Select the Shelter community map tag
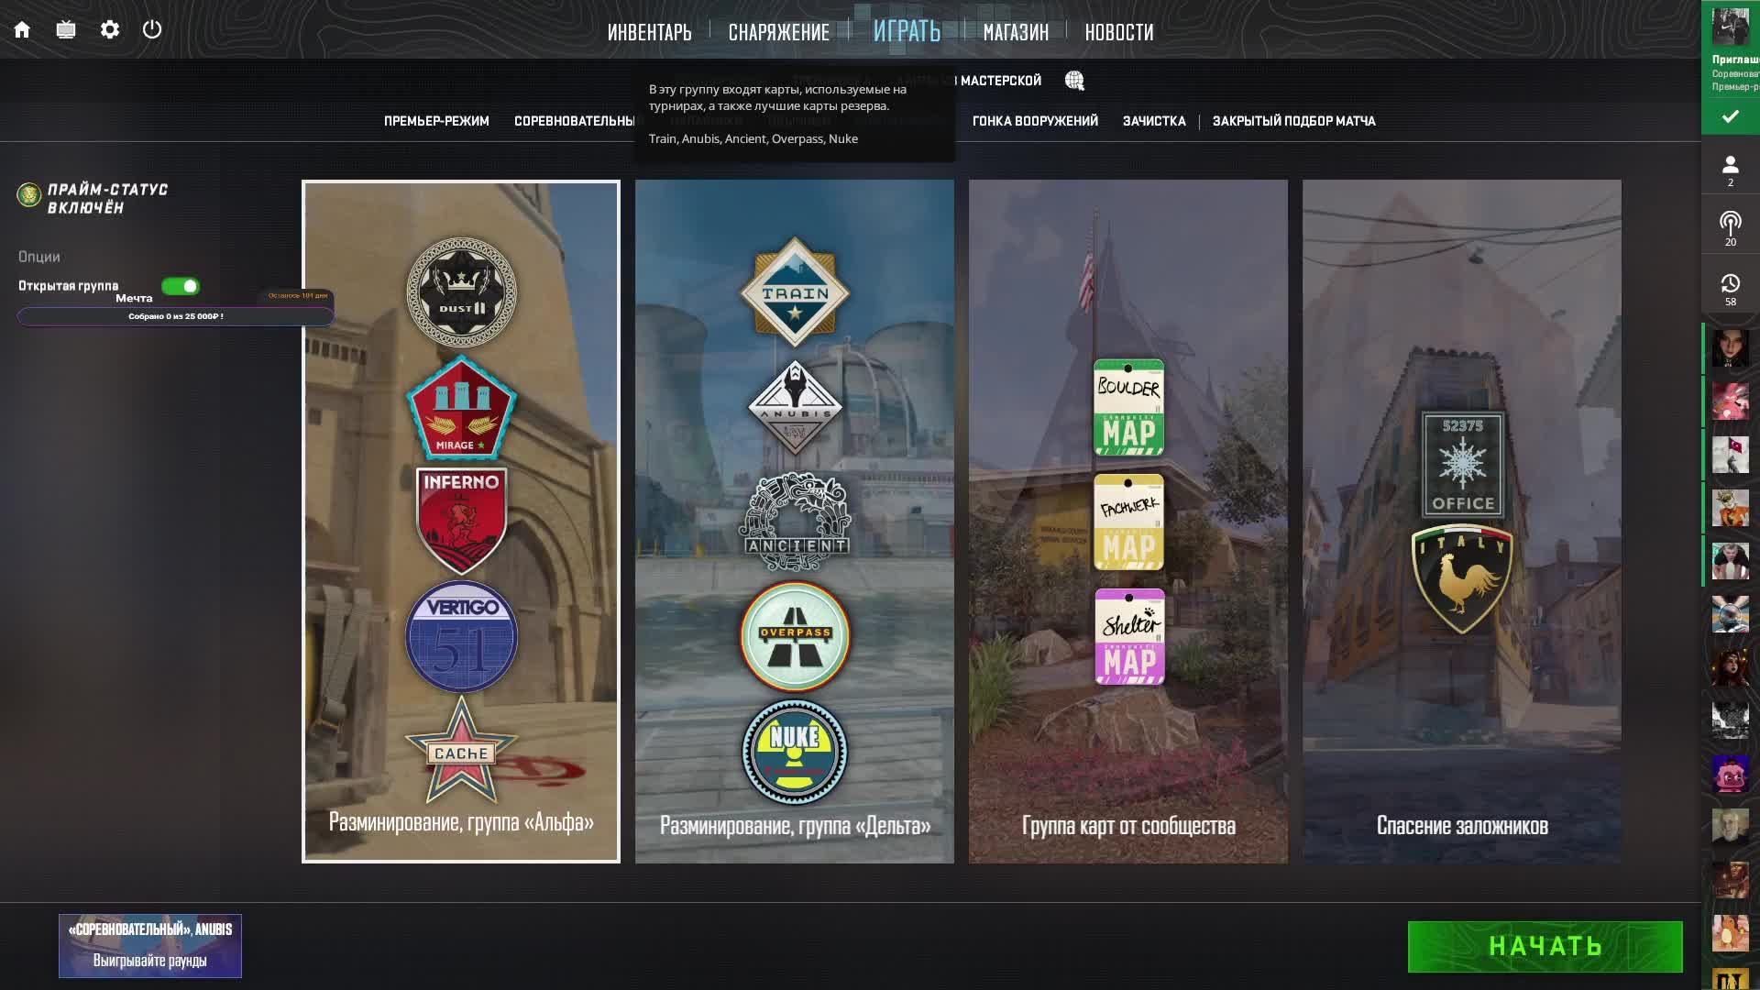The height and width of the screenshot is (990, 1760). click(1128, 637)
